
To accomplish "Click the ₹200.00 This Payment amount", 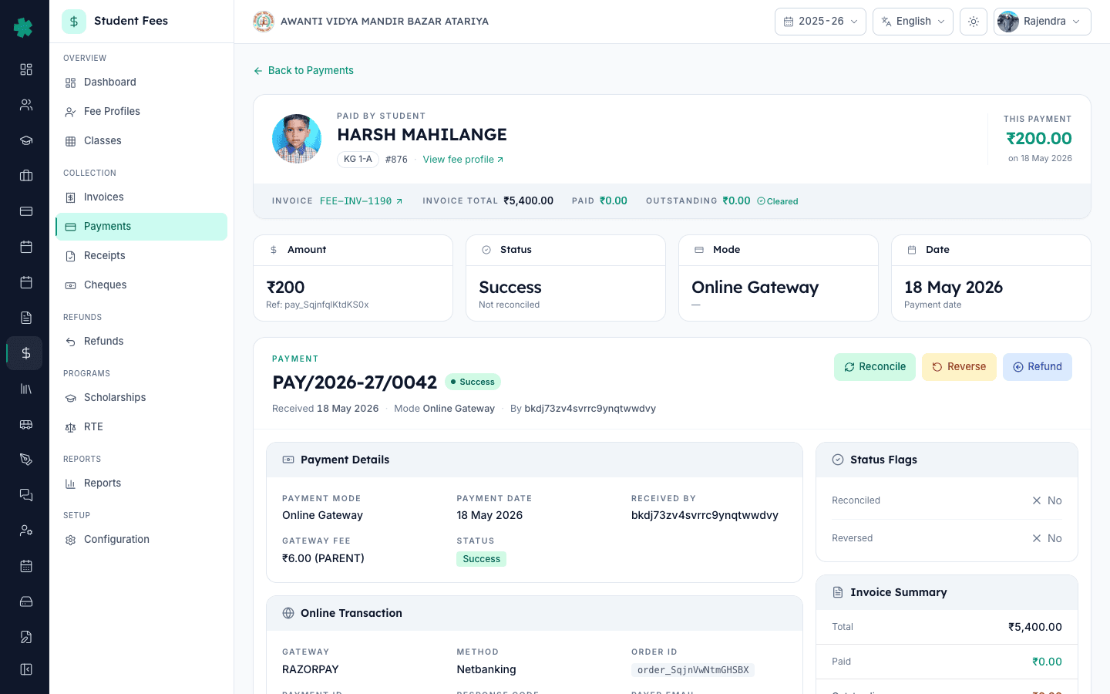I will click(x=1039, y=139).
